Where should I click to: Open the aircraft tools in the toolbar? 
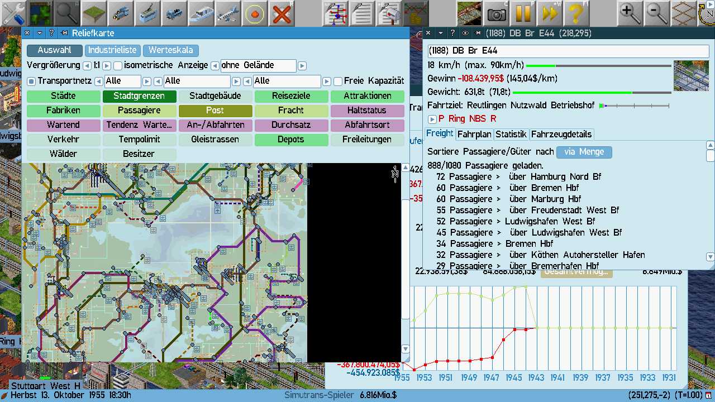click(228, 12)
